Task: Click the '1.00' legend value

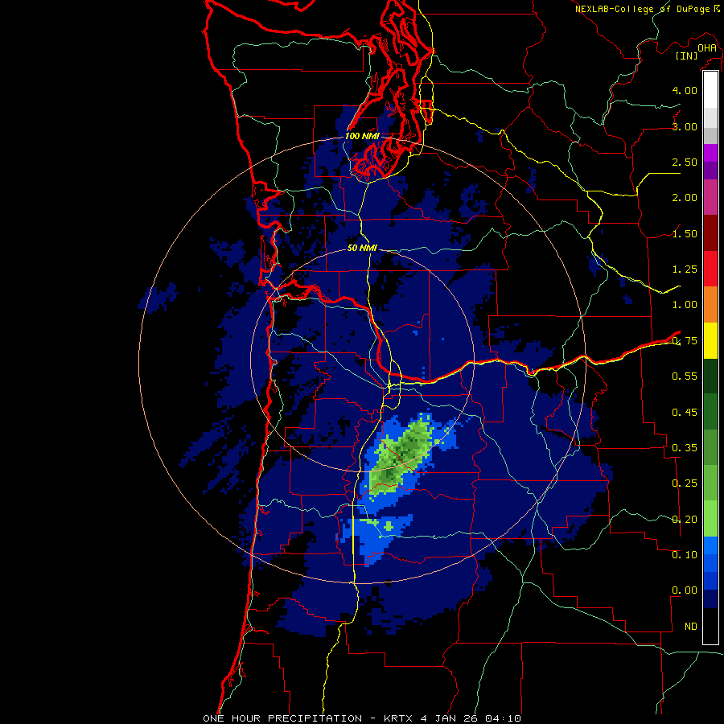Action: click(685, 305)
